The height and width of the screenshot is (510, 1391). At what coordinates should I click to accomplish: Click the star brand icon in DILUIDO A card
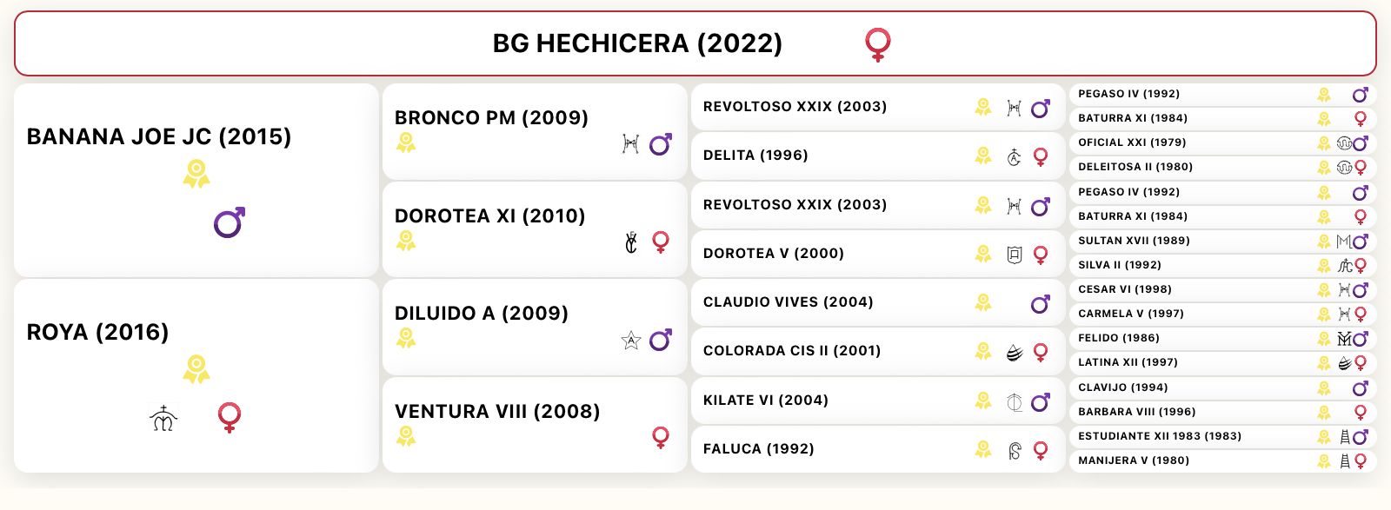[631, 340]
